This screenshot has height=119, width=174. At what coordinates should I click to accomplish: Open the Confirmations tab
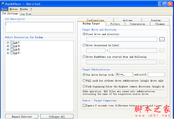[96, 20]
